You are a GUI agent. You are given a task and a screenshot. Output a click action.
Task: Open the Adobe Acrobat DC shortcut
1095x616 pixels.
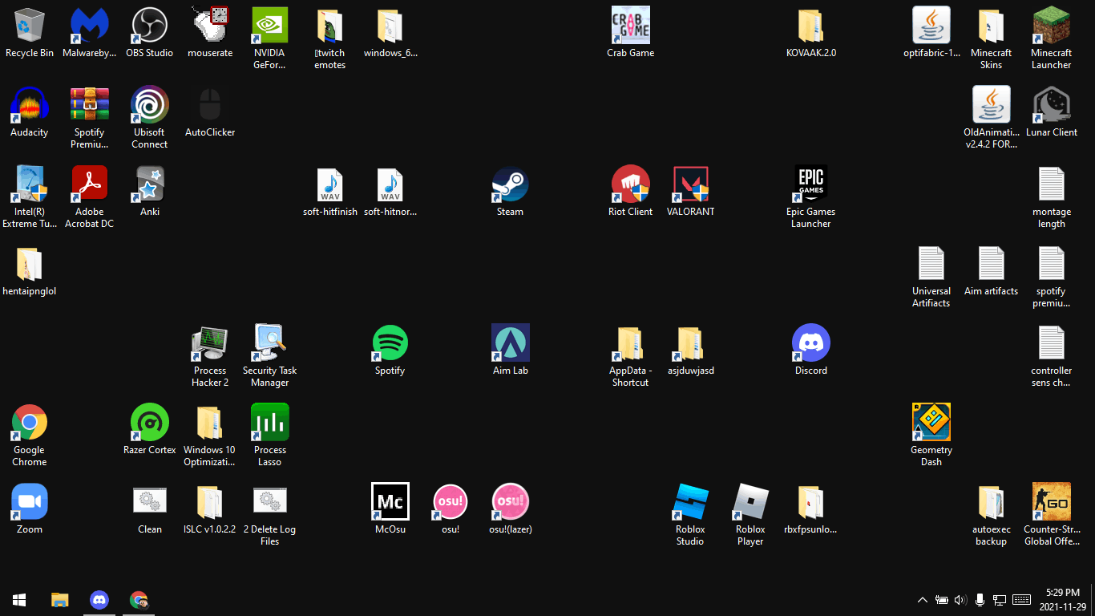[x=90, y=184]
